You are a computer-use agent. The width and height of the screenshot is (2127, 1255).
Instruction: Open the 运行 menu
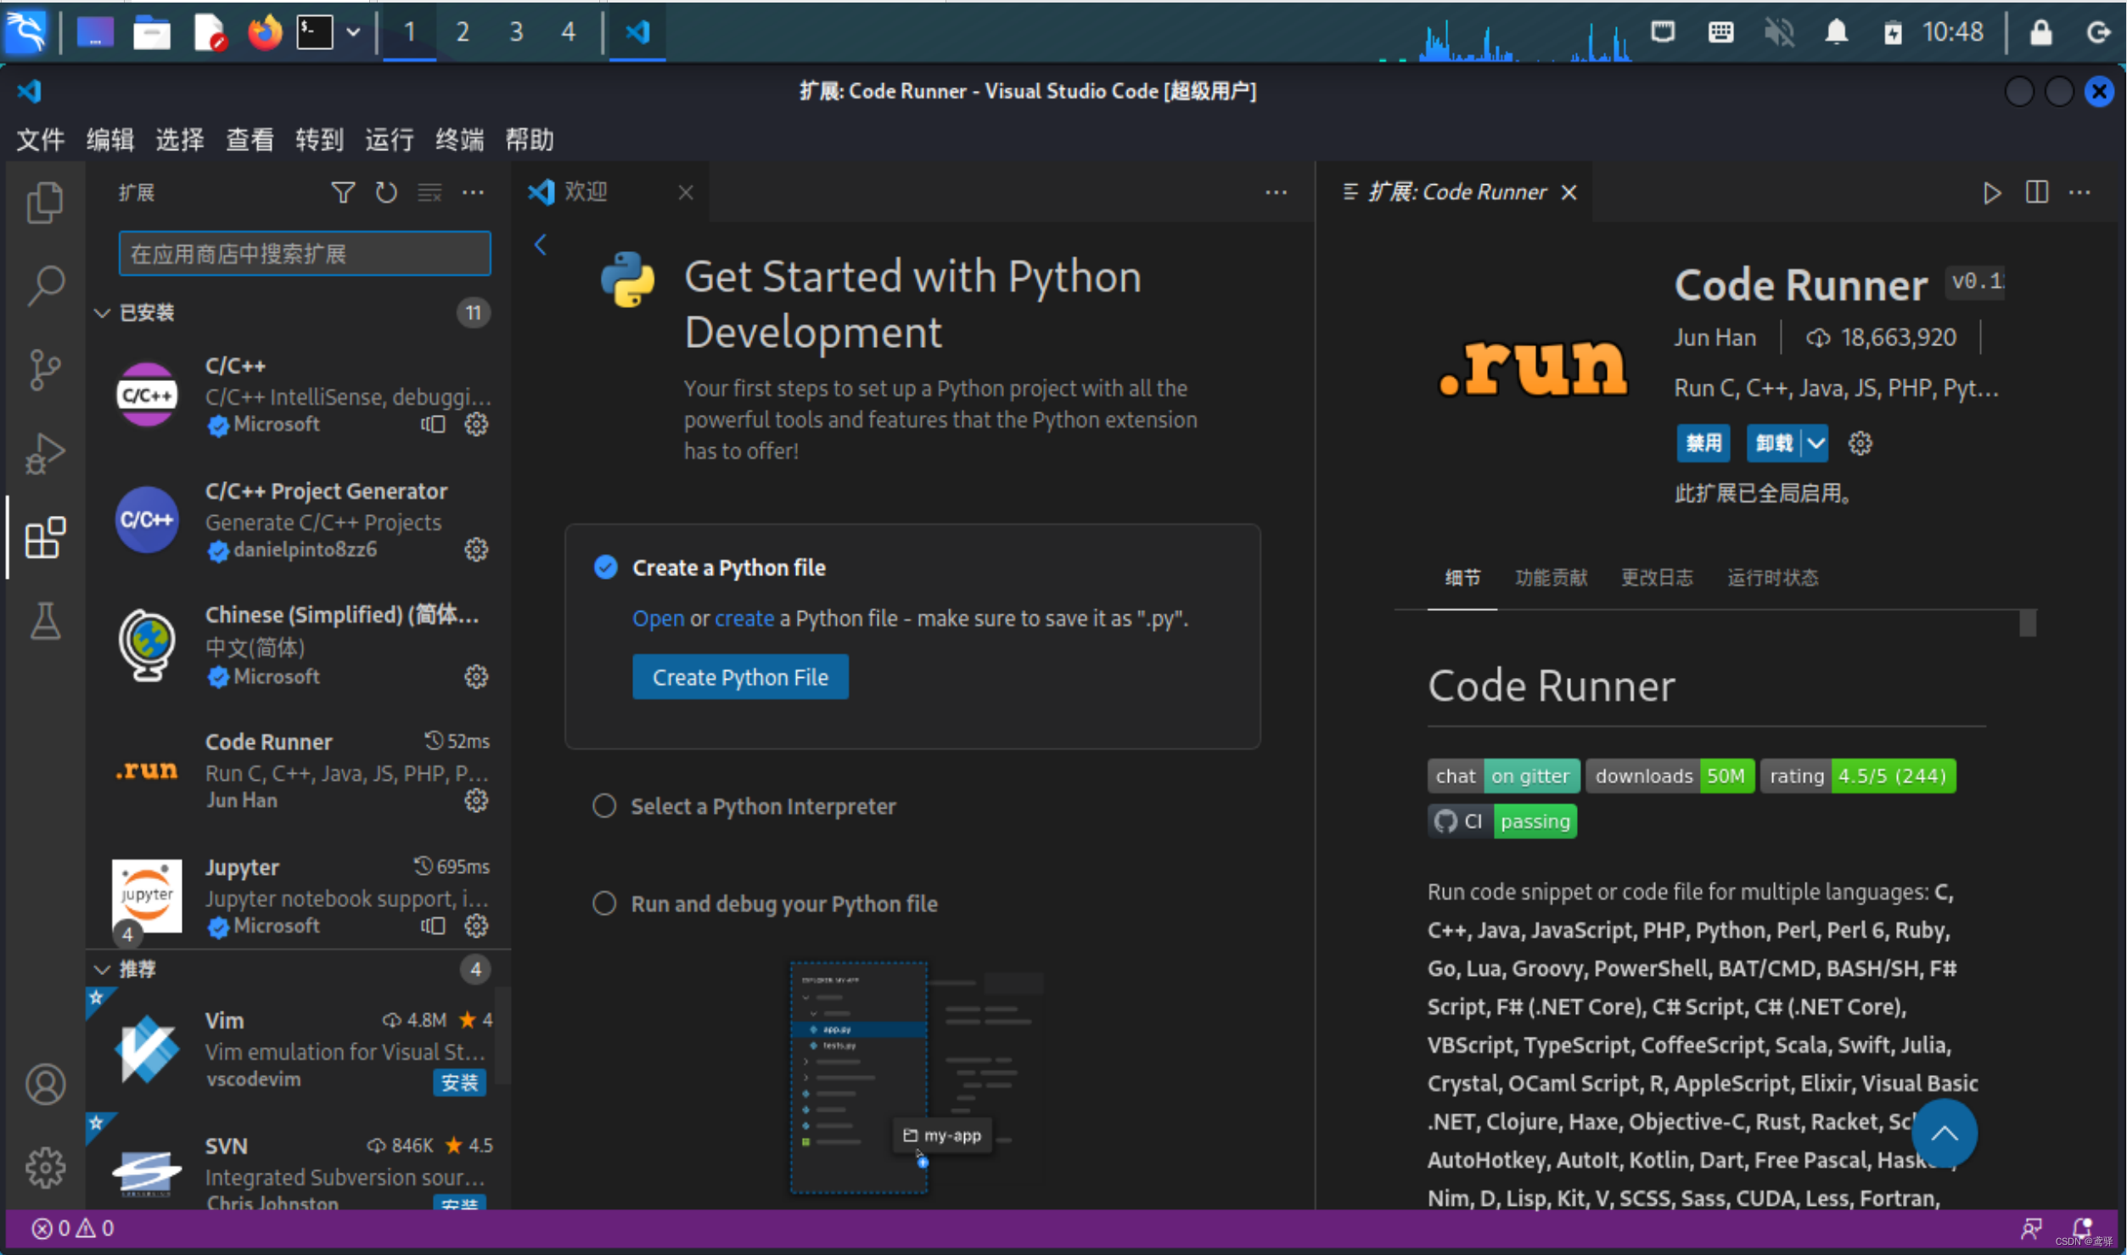tap(389, 140)
